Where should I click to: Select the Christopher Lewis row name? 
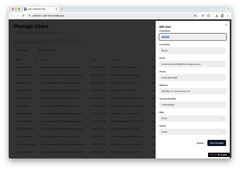click(25, 137)
